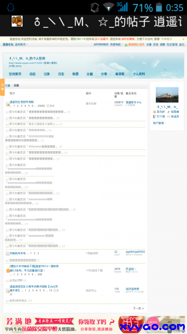Open the 活动中心 board link
187x334 pixels.
click(91, 291)
